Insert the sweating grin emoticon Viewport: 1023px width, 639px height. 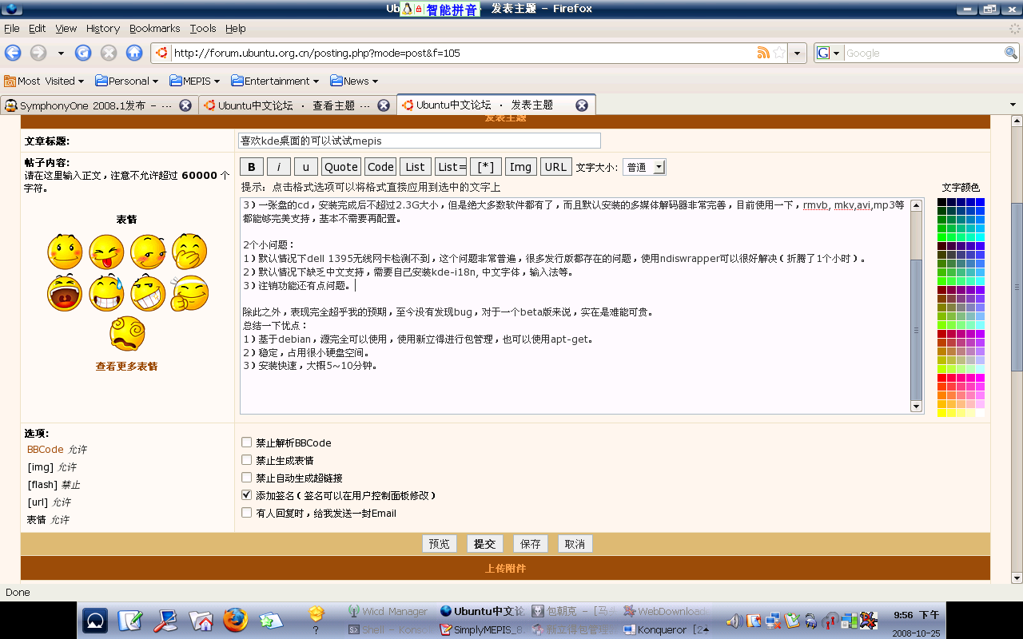click(106, 293)
